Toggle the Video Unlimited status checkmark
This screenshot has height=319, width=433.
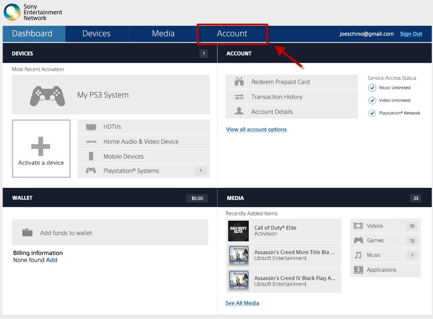point(372,100)
